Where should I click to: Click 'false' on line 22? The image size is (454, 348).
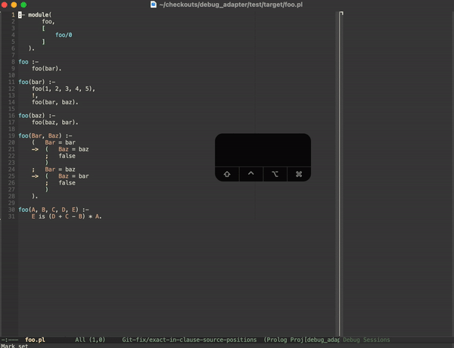pos(67,156)
